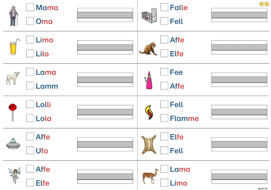This screenshot has height=190, width=271.
Task: Click the flame picture
Action: 149,112
